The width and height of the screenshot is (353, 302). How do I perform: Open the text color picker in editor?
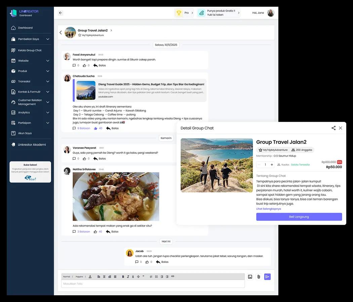point(90,276)
